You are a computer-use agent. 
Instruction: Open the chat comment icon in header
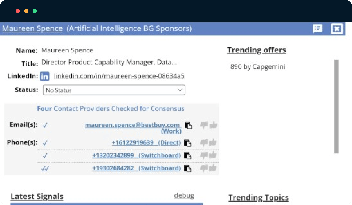coord(317,29)
